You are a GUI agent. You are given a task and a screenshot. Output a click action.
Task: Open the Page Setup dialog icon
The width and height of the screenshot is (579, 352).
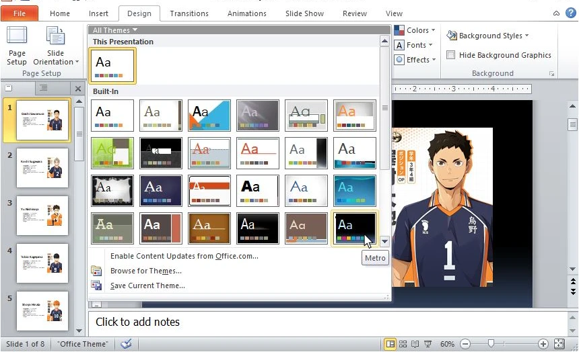[x=17, y=46]
